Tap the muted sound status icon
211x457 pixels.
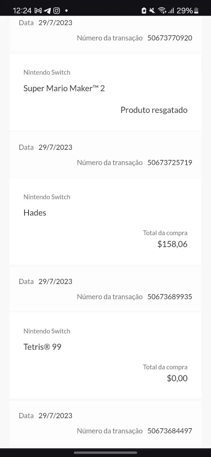click(152, 11)
